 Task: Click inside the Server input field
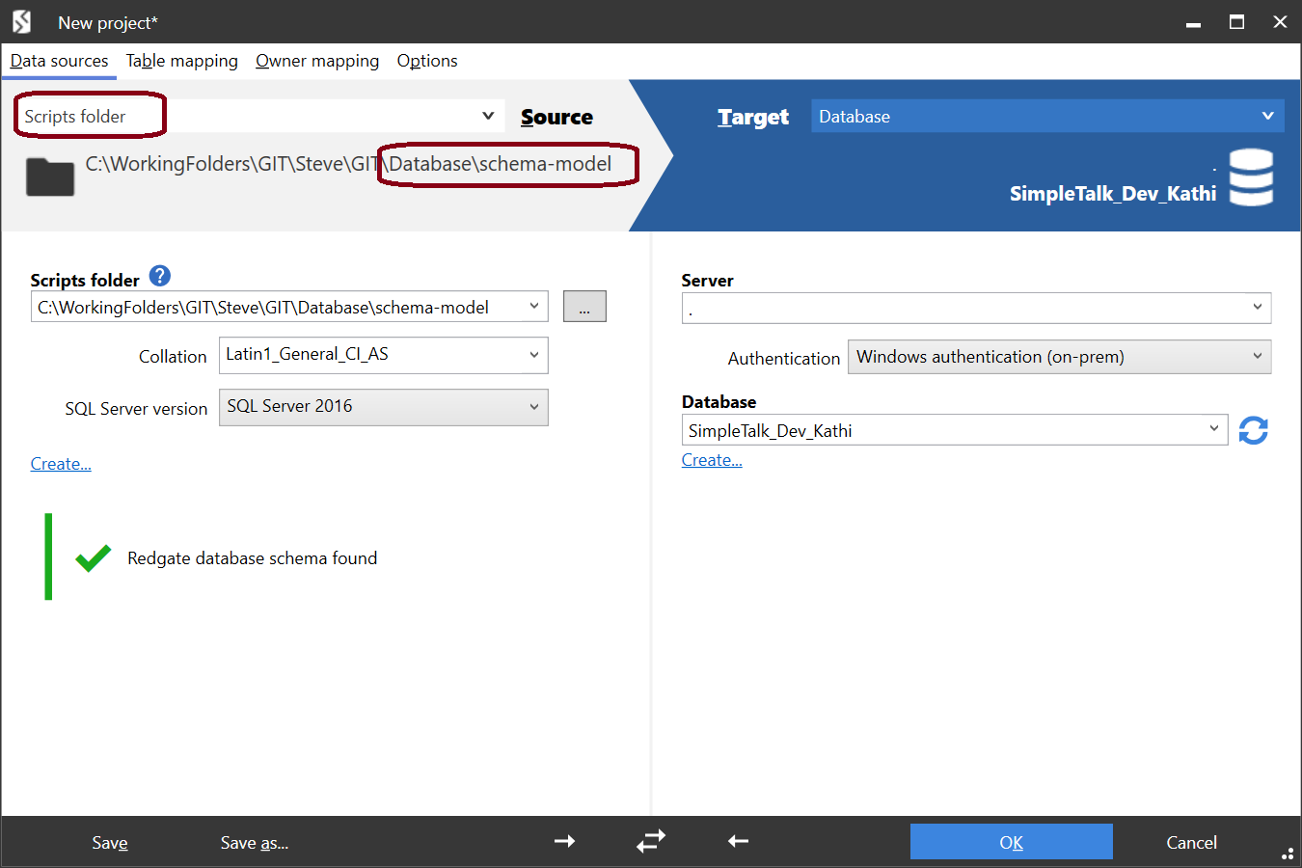[964, 307]
